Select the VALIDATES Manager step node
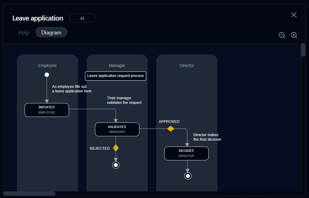This screenshot has height=198, width=309. (117, 129)
